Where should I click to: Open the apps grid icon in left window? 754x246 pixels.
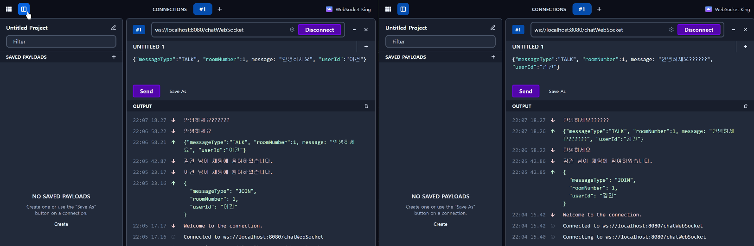point(9,9)
